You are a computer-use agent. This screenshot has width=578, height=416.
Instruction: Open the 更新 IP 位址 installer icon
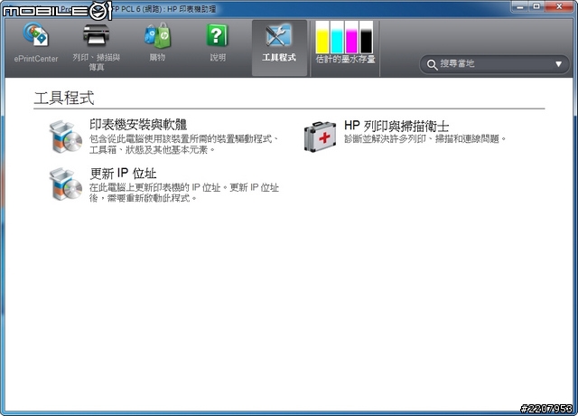(x=66, y=184)
